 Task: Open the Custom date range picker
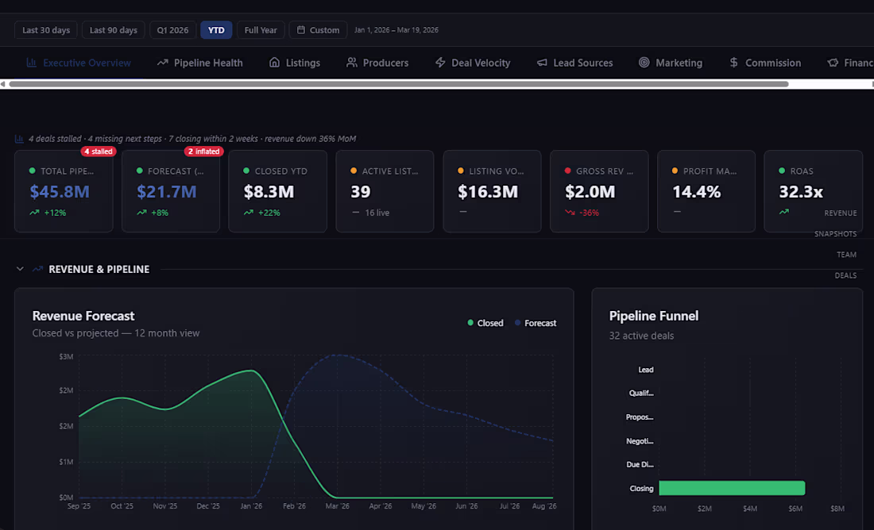(x=318, y=29)
